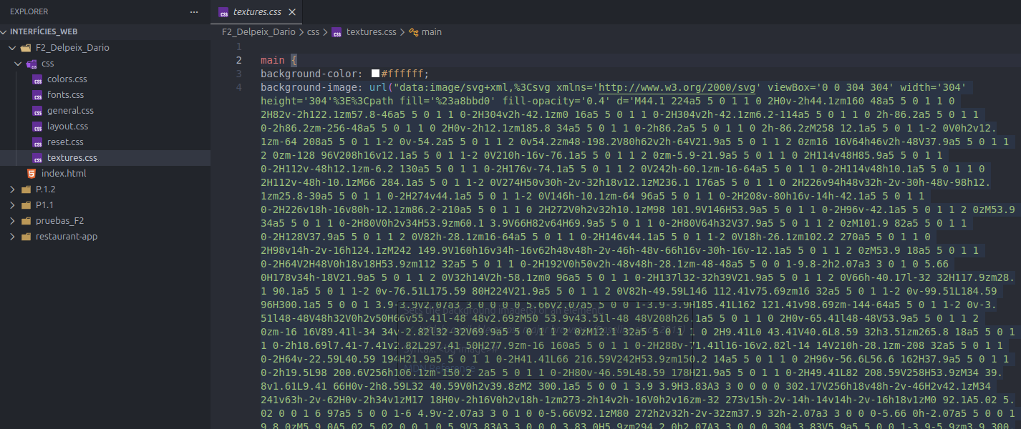
Task: Expand the P.1.2 folder
Action: tap(11, 189)
